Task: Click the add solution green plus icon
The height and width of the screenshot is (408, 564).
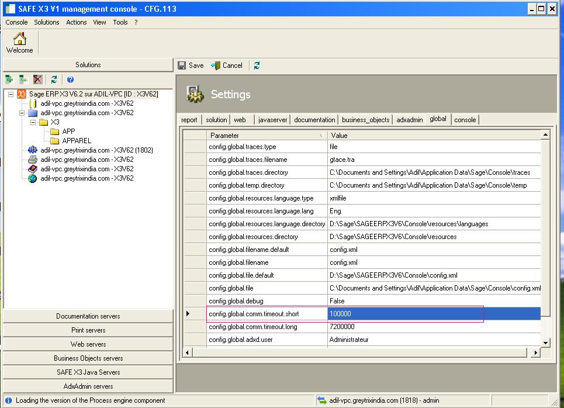Action: [9, 79]
